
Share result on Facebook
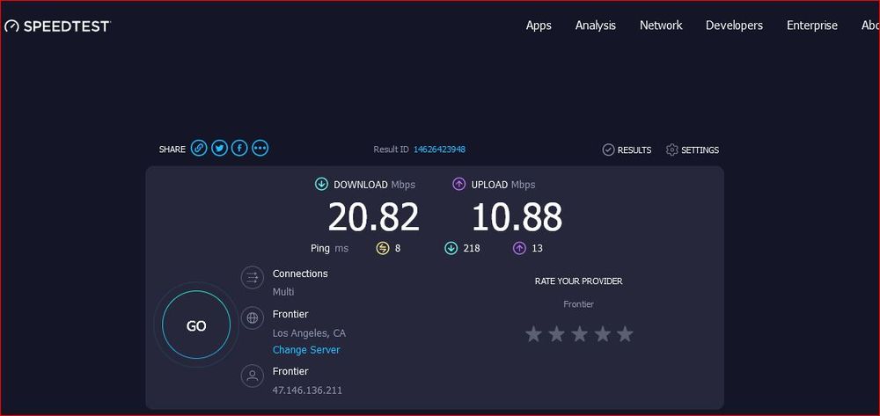point(239,149)
